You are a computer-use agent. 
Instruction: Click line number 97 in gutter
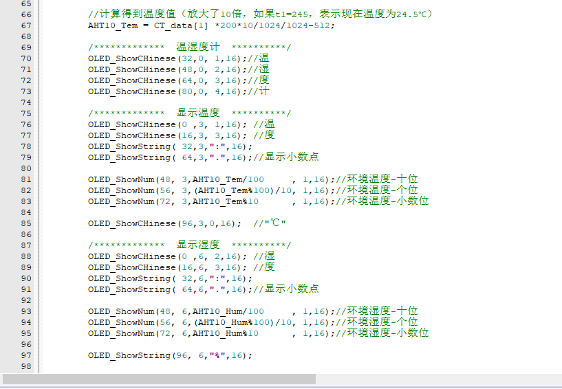coord(26,355)
